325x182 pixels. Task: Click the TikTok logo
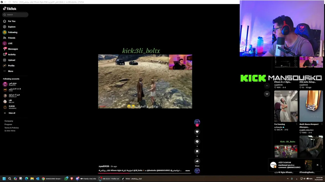[10, 9]
